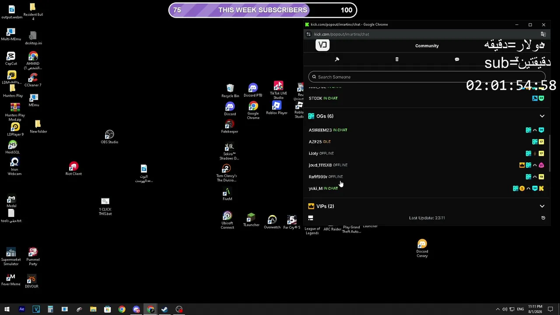Image resolution: width=560 pixels, height=315 pixels.
Task: Open Medal desktop shortcut
Action: click(11, 201)
